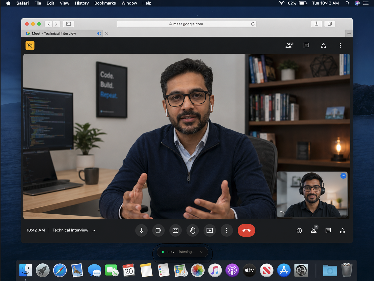Screen dimensions: 374x281
Task: Open the Safari share button
Action: tap(316, 24)
